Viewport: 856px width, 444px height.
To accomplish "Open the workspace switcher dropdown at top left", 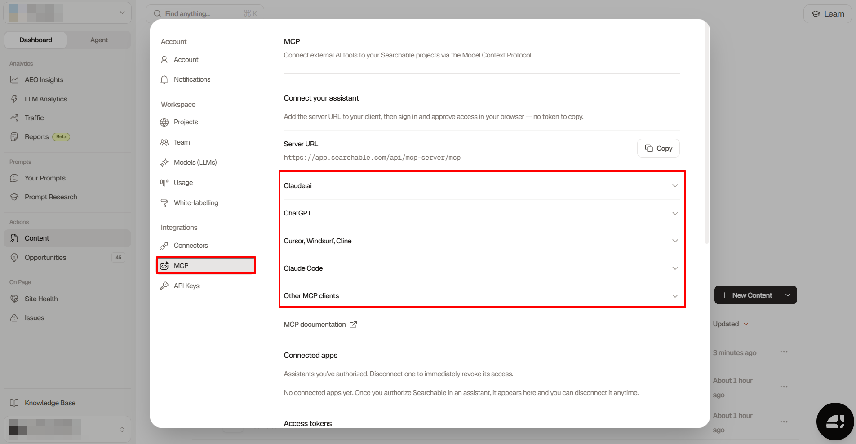I will (67, 13).
